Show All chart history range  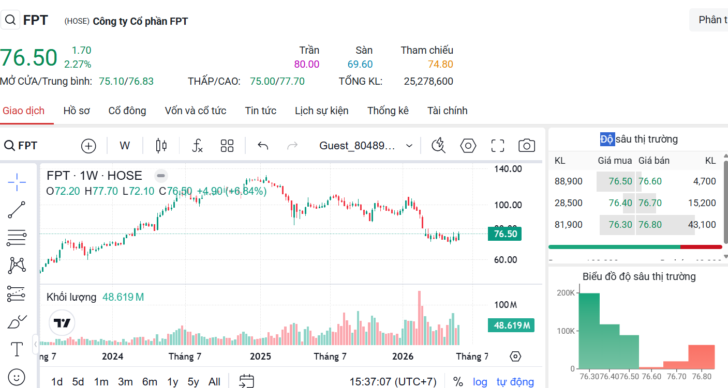pyautogui.click(x=214, y=382)
